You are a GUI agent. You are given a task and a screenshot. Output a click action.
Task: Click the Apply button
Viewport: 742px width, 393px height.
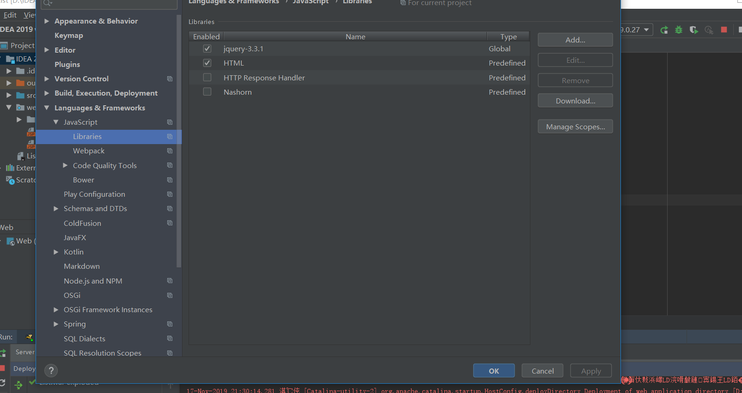591,371
